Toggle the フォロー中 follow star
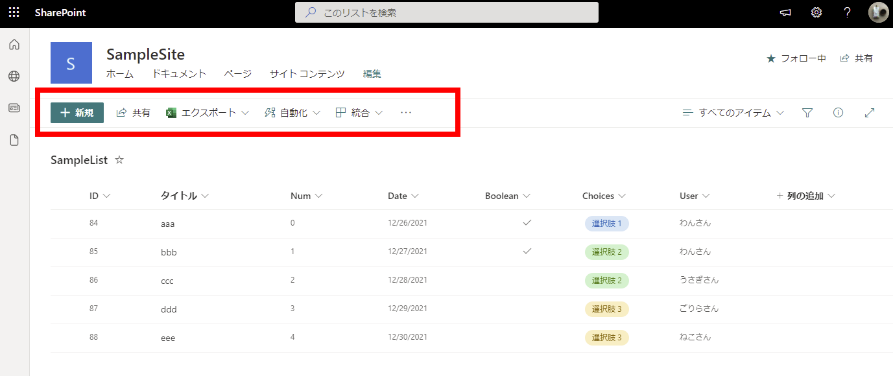893x376 pixels. pyautogui.click(x=771, y=58)
